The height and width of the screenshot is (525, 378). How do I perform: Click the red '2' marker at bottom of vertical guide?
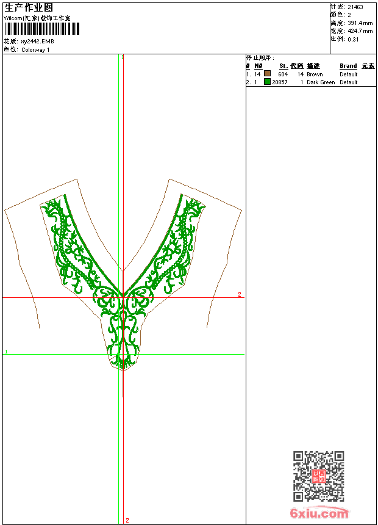(127, 521)
